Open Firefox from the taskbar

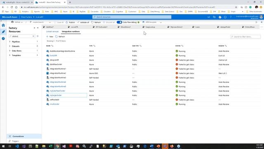pyautogui.click(x=172, y=146)
